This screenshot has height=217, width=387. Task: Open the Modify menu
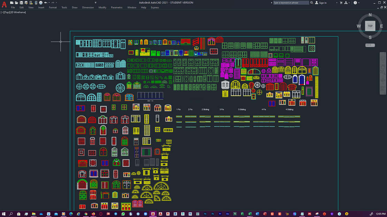point(102,7)
